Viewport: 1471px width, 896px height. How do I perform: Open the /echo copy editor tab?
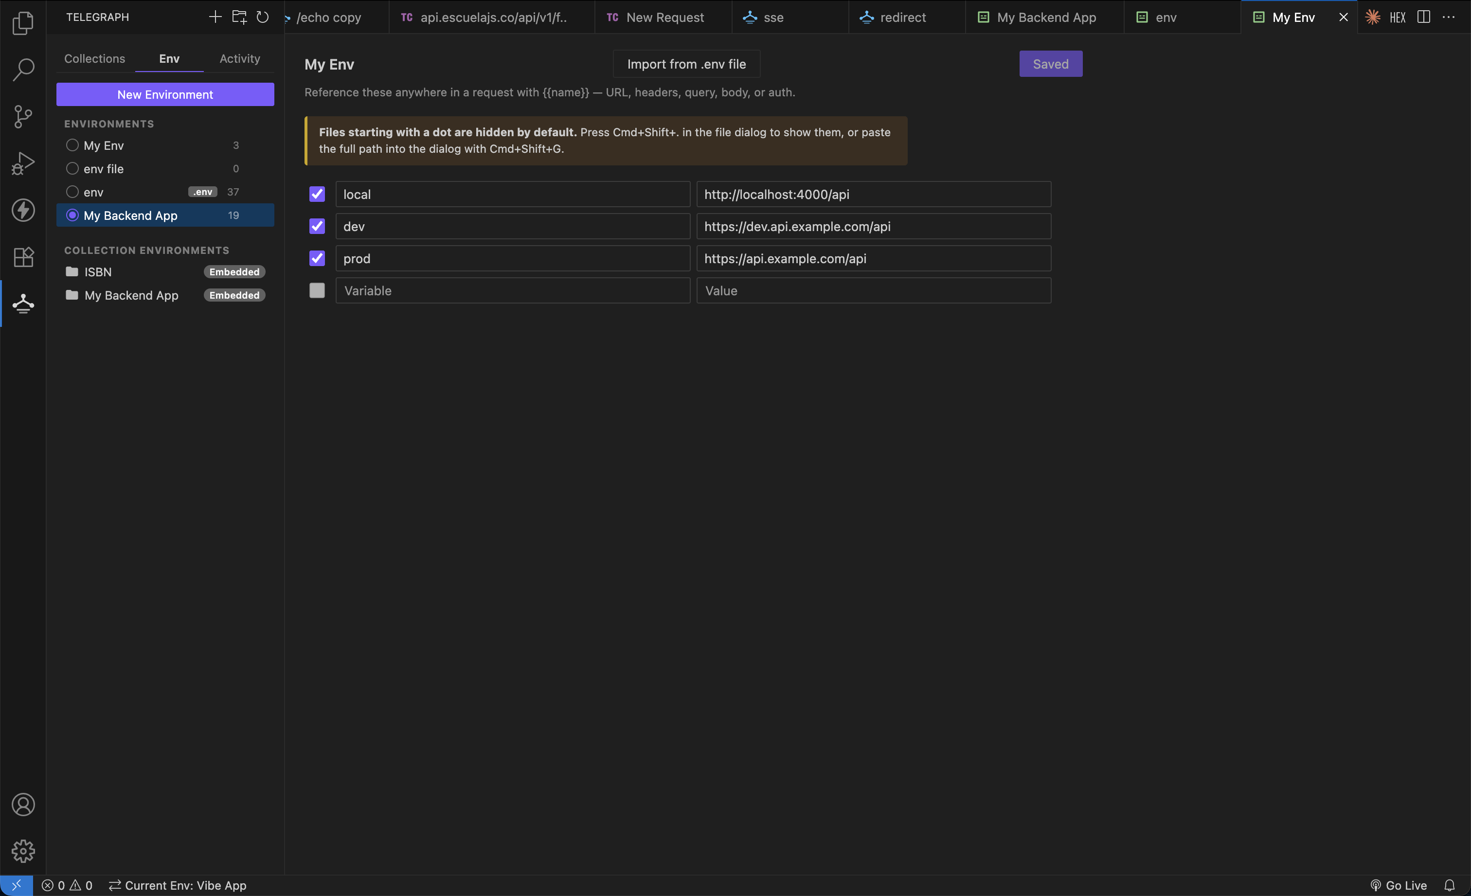[336, 18]
